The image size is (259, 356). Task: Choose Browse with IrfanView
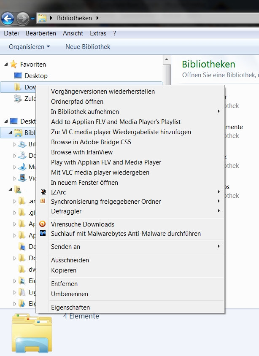(x=130, y=152)
